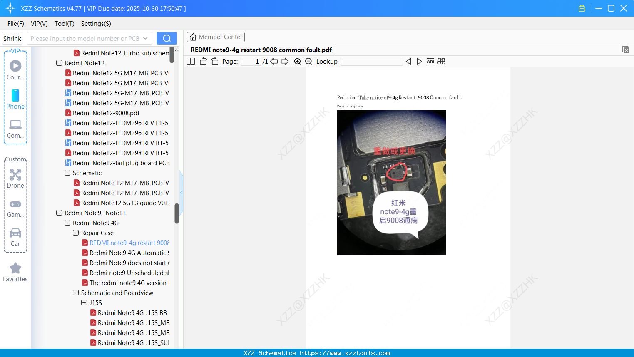
Task: Zoom out of the PDF document
Action: coord(308,61)
